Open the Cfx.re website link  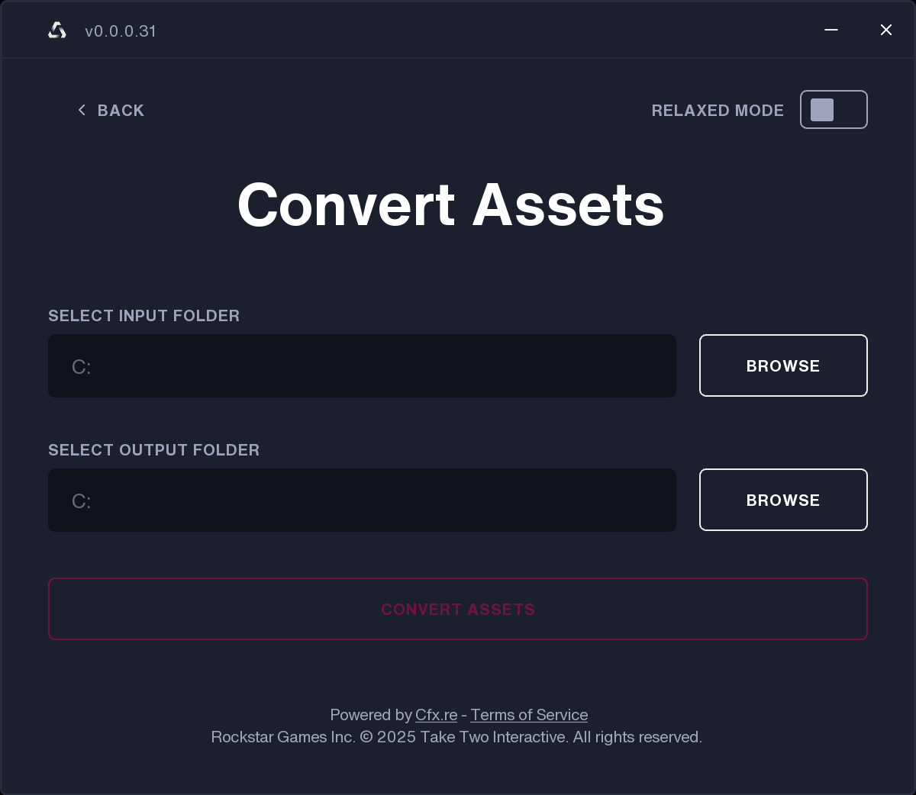pyautogui.click(x=435, y=715)
